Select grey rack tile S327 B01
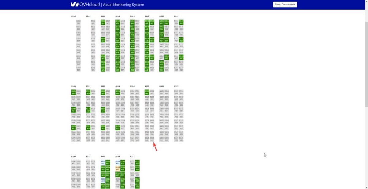The image size is (368, 189). coord(181,92)
